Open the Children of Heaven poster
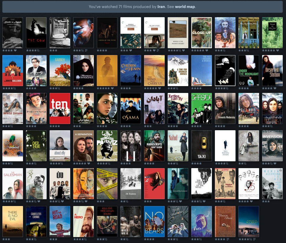 131,70
